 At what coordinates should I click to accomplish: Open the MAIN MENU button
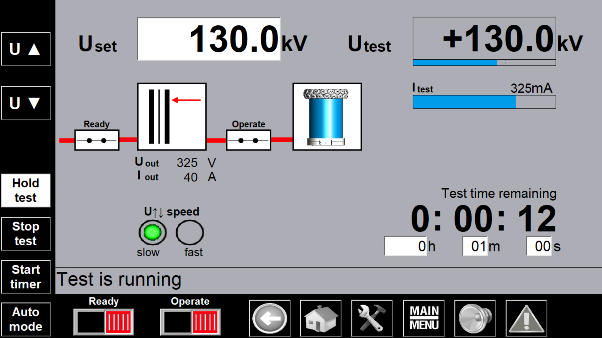424,318
